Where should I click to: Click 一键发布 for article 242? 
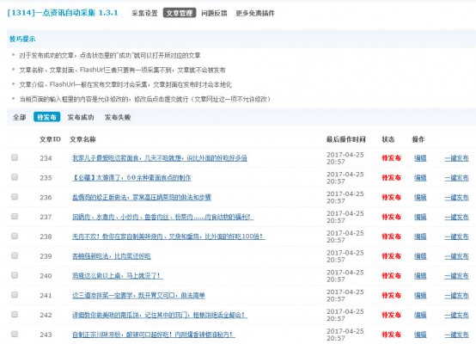[x=456, y=315]
